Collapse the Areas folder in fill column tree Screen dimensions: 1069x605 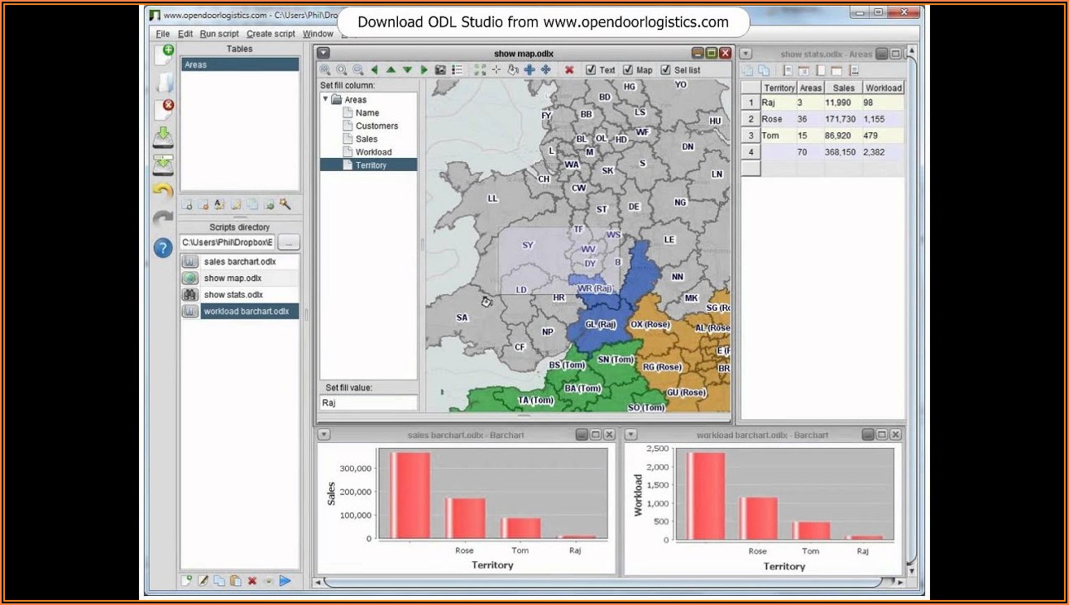325,99
